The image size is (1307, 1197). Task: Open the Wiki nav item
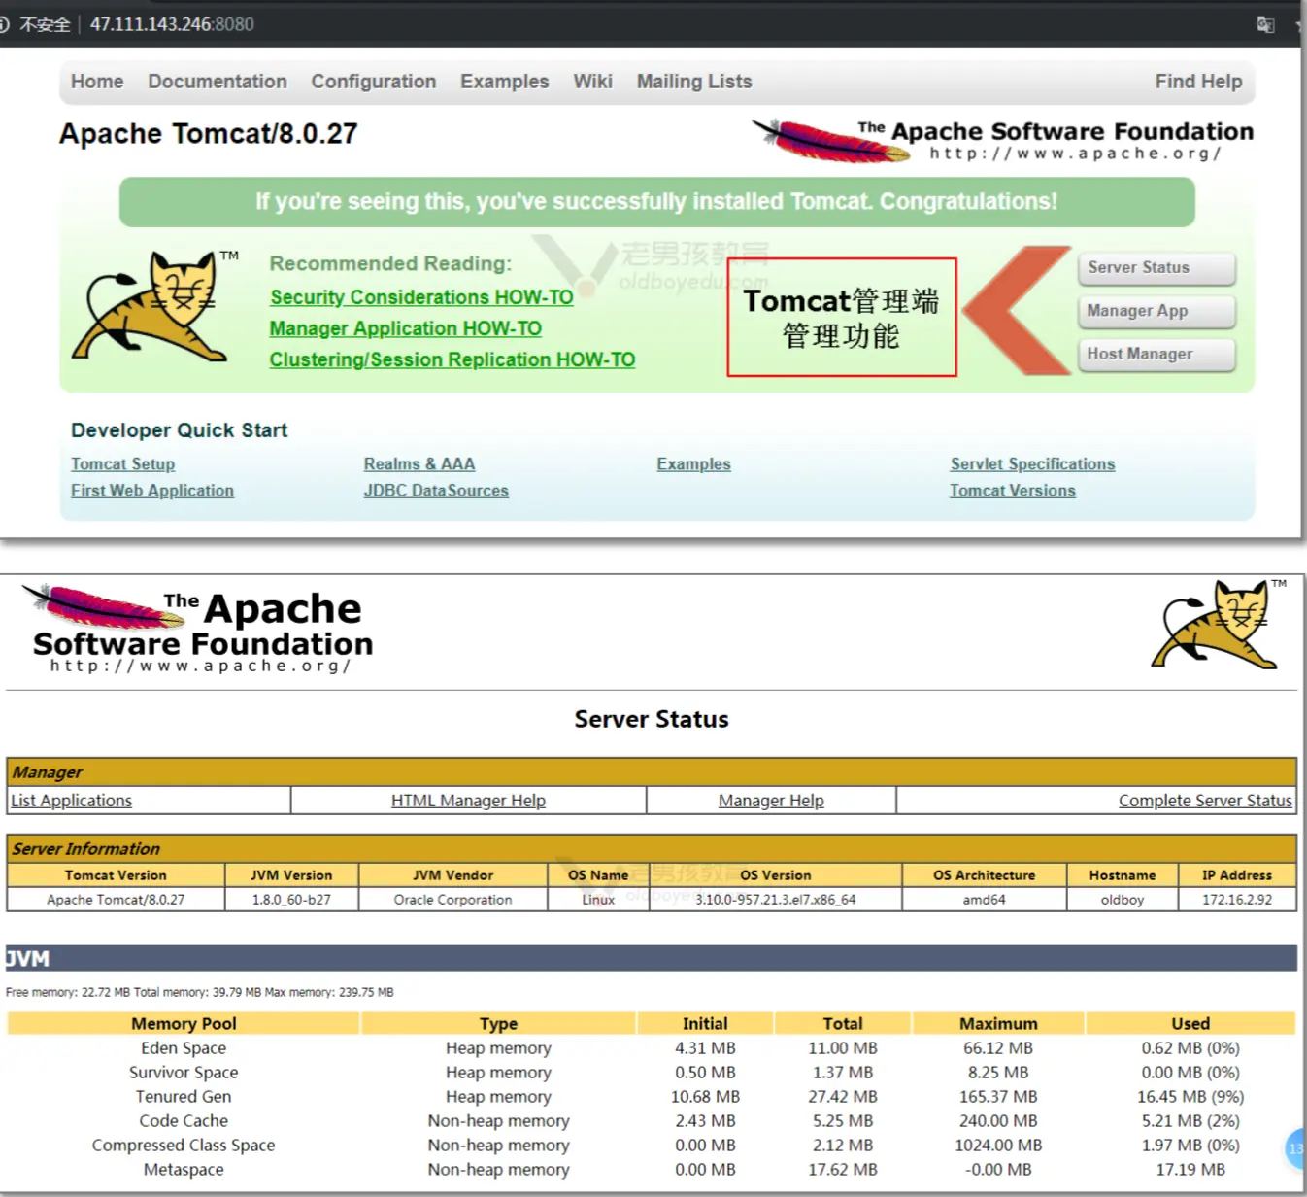592,82
